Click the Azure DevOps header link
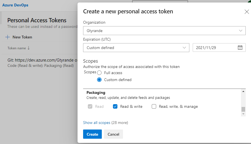 pyautogui.click(x=15, y=5)
